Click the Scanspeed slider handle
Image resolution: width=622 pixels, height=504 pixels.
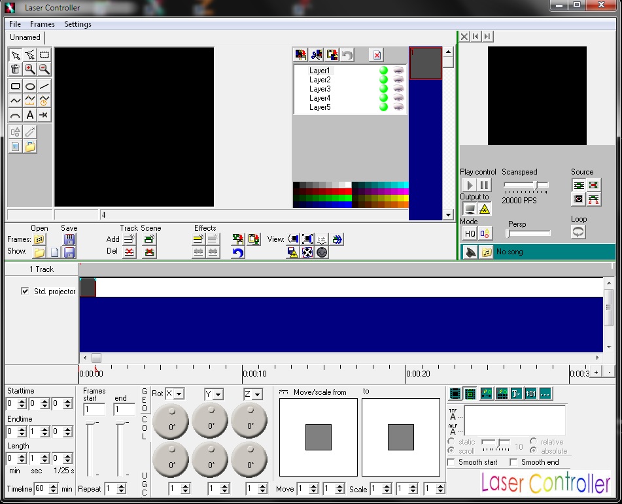pos(536,186)
